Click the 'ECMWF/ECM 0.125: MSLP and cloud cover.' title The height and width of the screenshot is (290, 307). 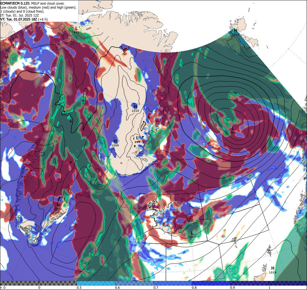pyautogui.click(x=32, y=3)
